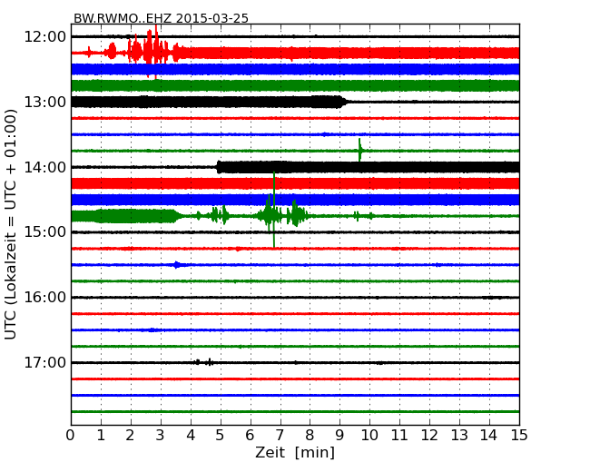The image size is (590, 472).
Task: Click the 17:00 time label
Action: click(x=44, y=362)
